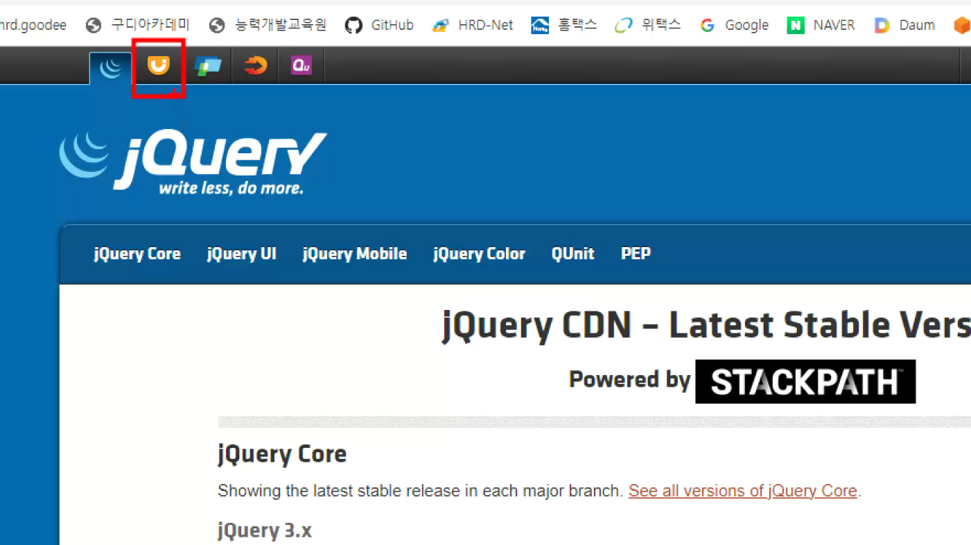Click the jQuery 3.x heading

(x=265, y=531)
